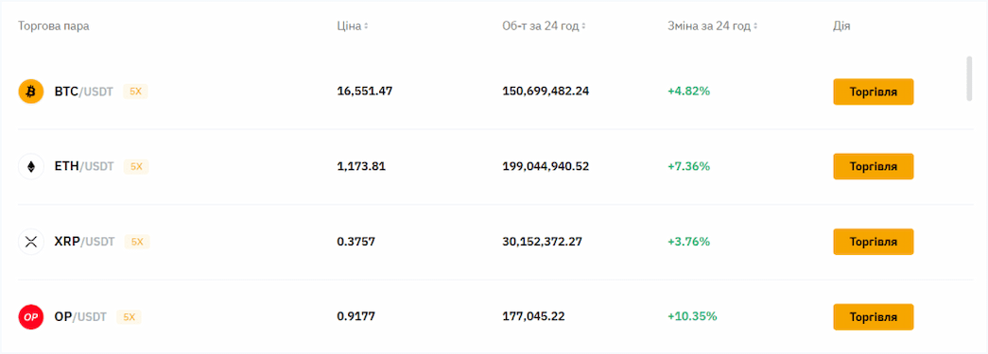
Task: Open the XRP/USDT trading pair
Action: click(85, 242)
